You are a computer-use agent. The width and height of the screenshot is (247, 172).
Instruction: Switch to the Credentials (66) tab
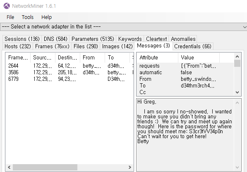tap(193, 46)
